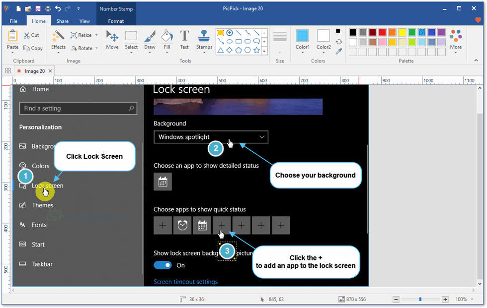The width and height of the screenshot is (487, 308).
Task: Click the zoom in plus button
Action: [445, 300]
